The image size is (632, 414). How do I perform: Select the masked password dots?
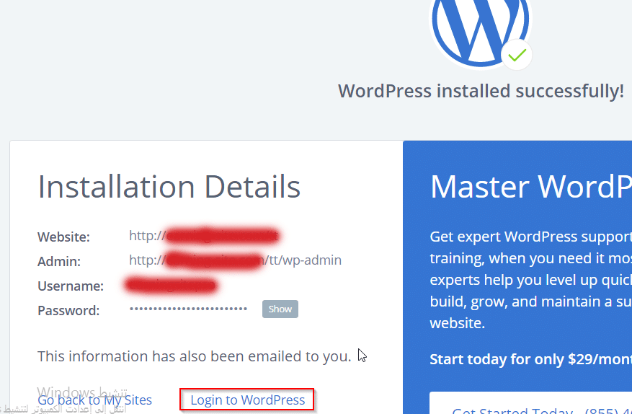(188, 309)
